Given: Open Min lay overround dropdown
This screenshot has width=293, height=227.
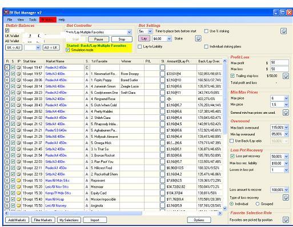Looking at the screenshot, I should tap(286, 134).
